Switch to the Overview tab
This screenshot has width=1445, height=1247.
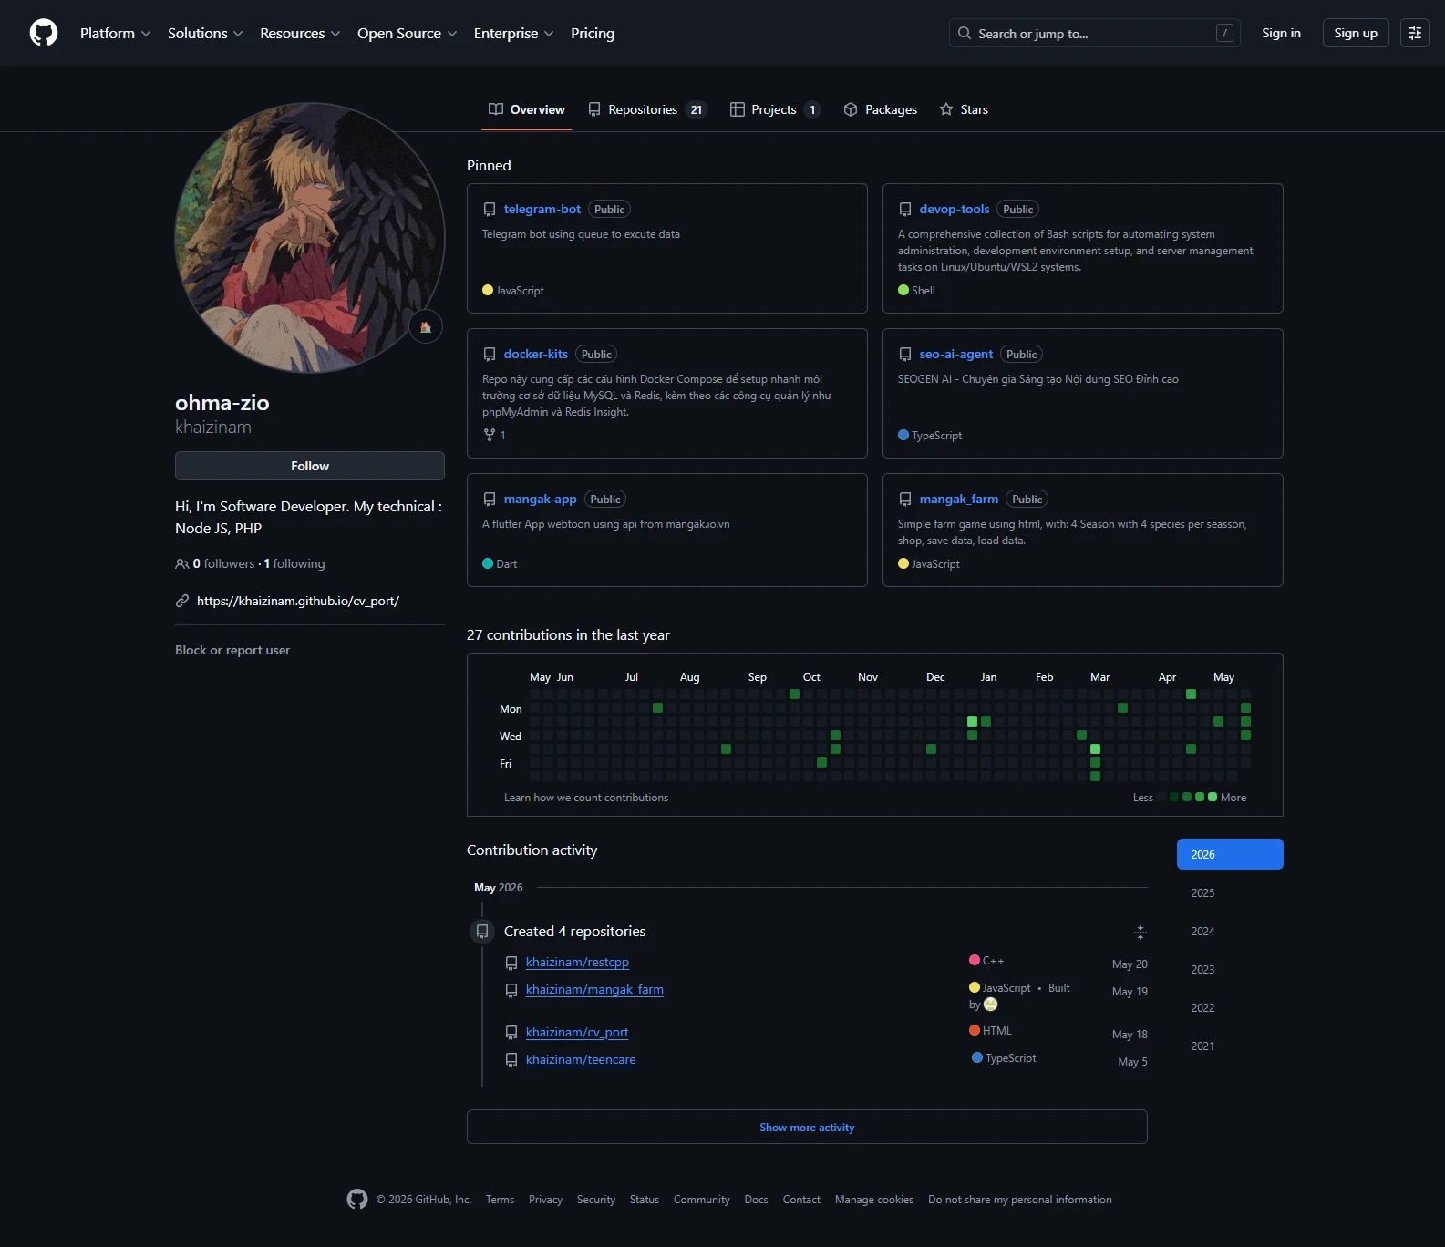point(527,109)
